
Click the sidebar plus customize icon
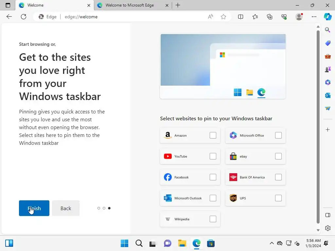[x=327, y=129]
